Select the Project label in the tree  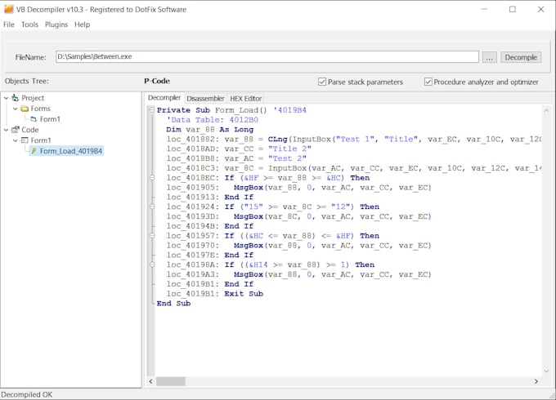pos(33,98)
